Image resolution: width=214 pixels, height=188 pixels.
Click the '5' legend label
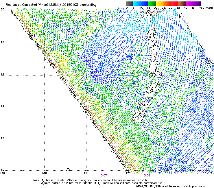point(134,8)
